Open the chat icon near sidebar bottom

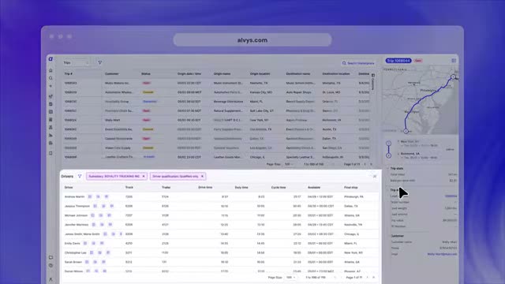pyautogui.click(x=50, y=258)
